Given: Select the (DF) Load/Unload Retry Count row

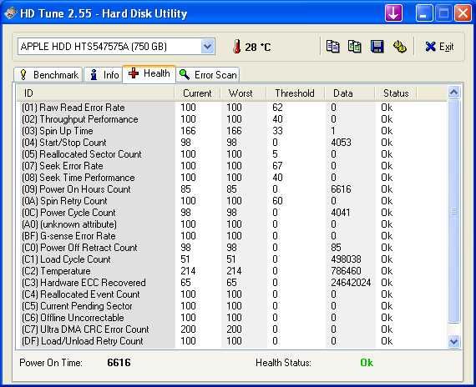Looking at the screenshot, I should tap(232, 341).
